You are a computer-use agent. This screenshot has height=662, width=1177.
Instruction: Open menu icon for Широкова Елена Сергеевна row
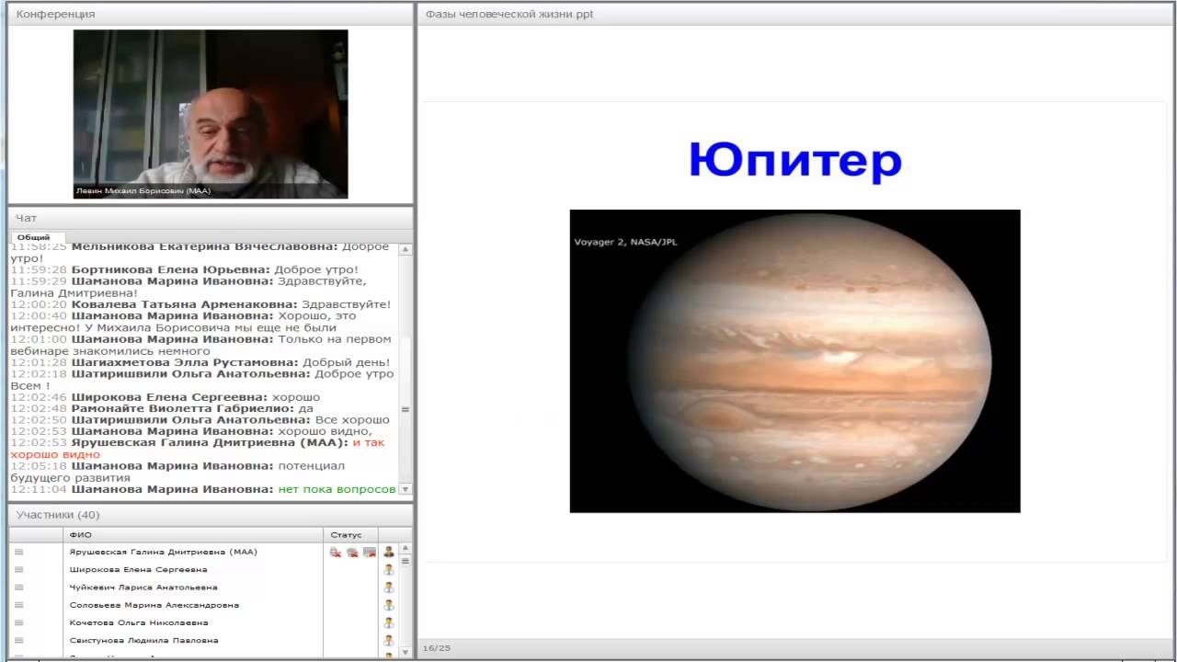(18, 569)
